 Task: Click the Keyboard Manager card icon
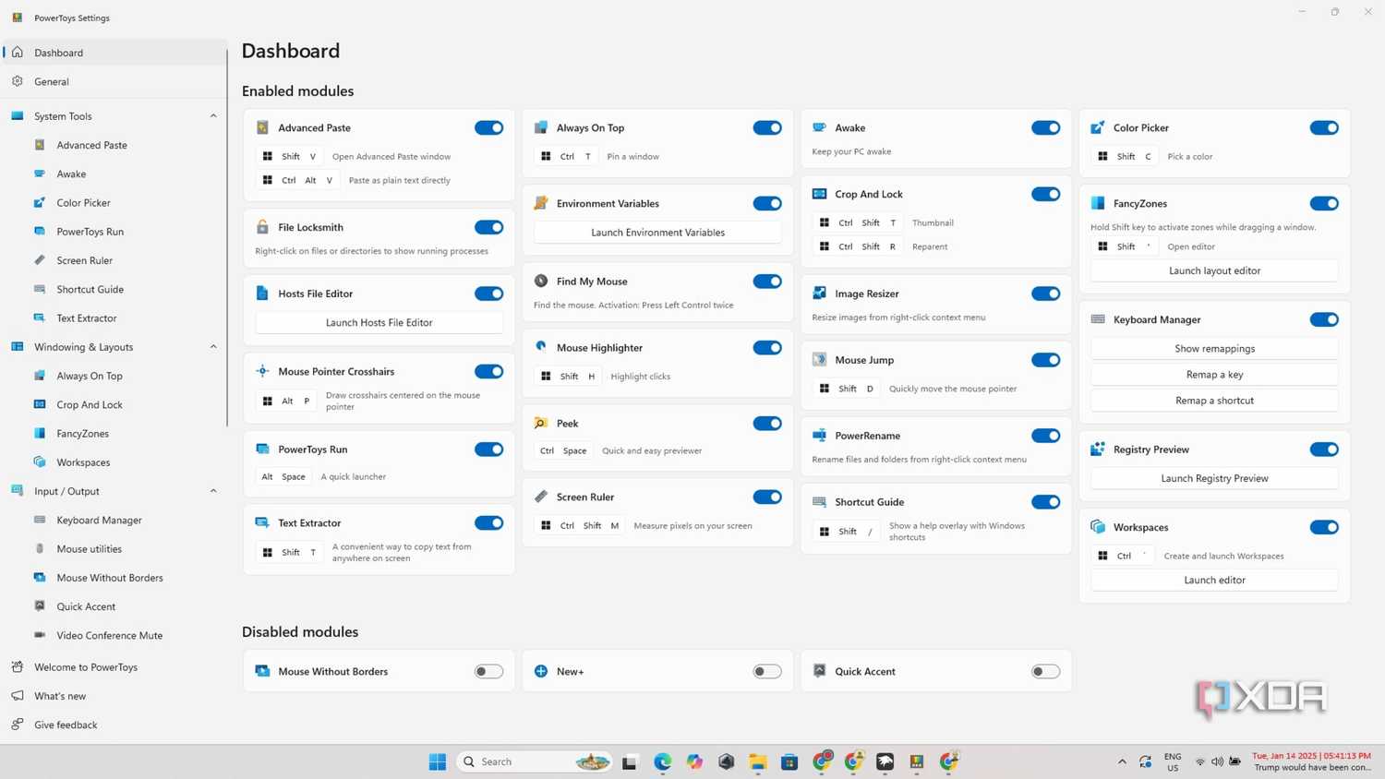[x=1098, y=319]
